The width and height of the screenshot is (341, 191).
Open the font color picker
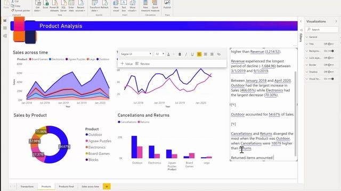(168, 54)
